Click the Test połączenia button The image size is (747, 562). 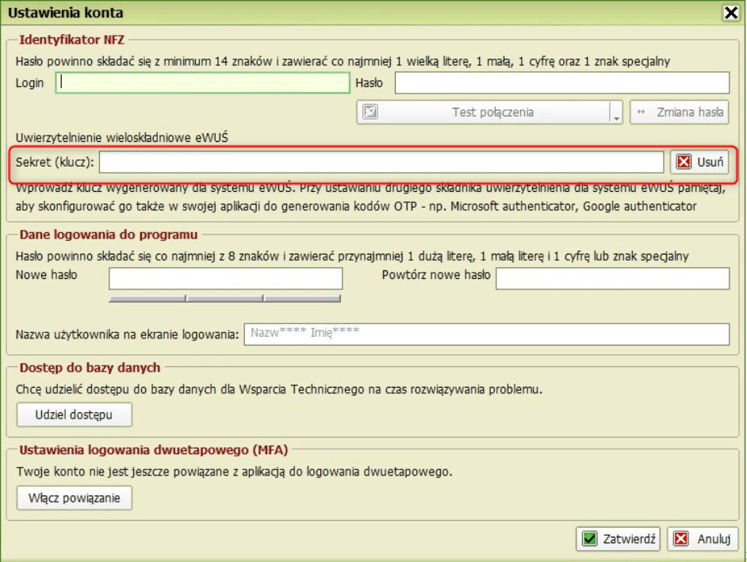point(484,113)
